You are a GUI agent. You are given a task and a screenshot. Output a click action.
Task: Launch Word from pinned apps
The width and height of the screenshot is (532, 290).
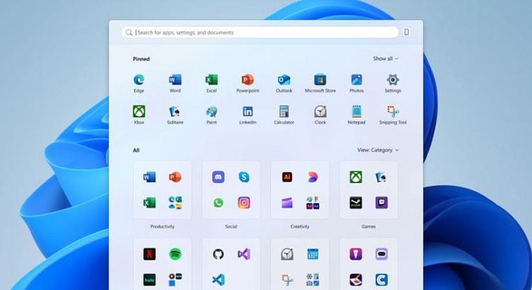(x=175, y=81)
